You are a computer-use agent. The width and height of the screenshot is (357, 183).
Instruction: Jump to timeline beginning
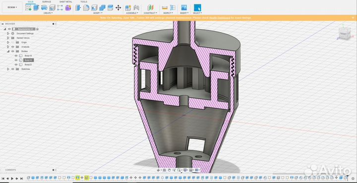click(3, 179)
